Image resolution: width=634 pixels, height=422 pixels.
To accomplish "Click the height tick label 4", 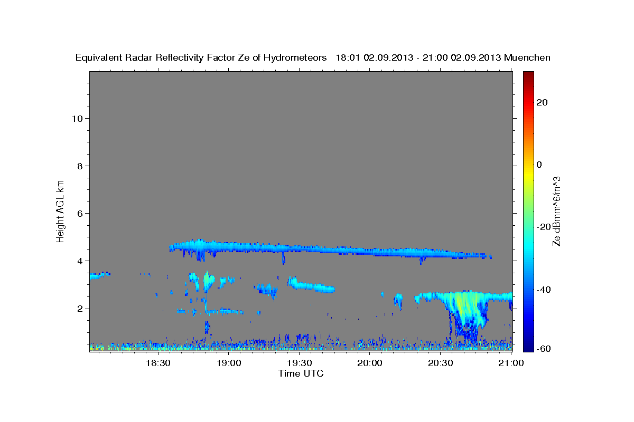I will point(80,261).
